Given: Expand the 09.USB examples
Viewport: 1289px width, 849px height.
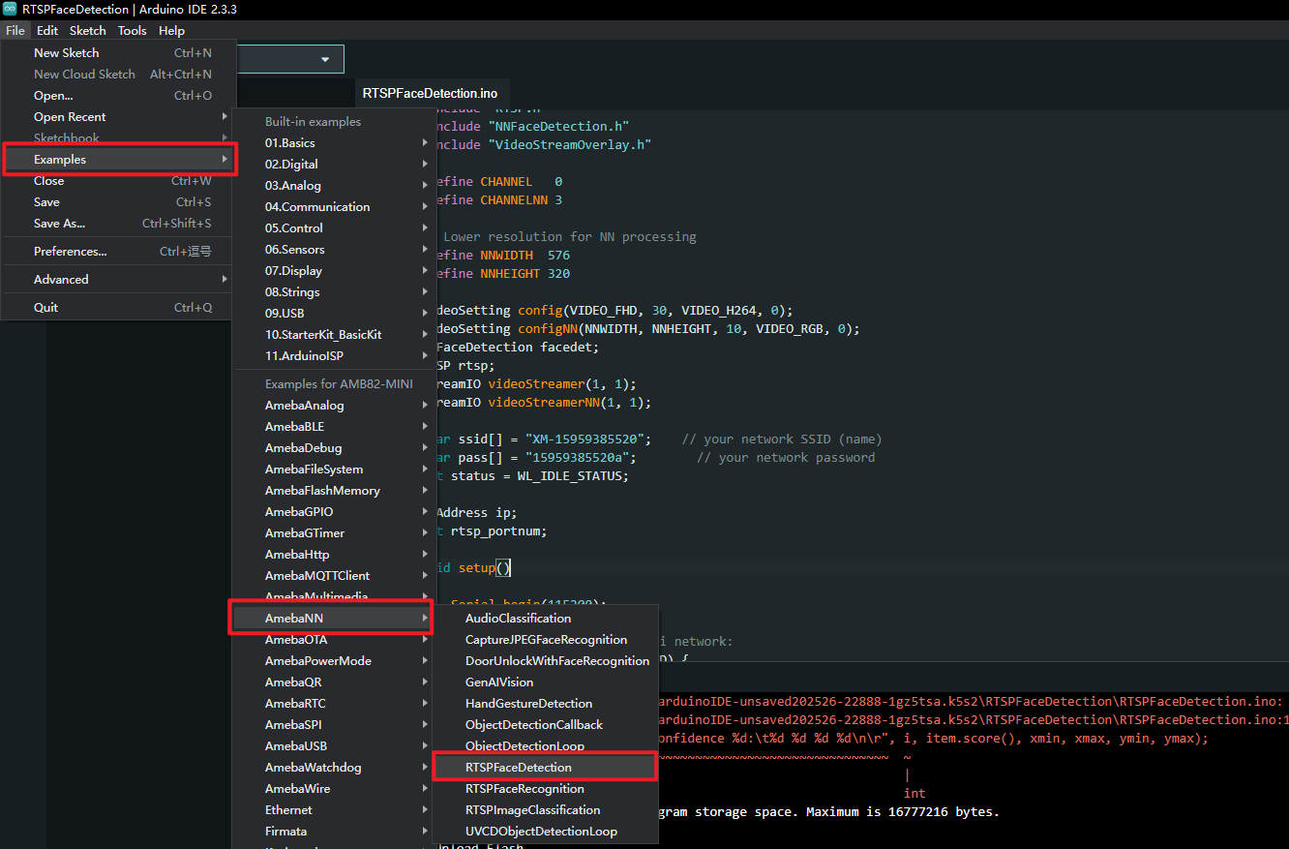Looking at the screenshot, I should 334,314.
